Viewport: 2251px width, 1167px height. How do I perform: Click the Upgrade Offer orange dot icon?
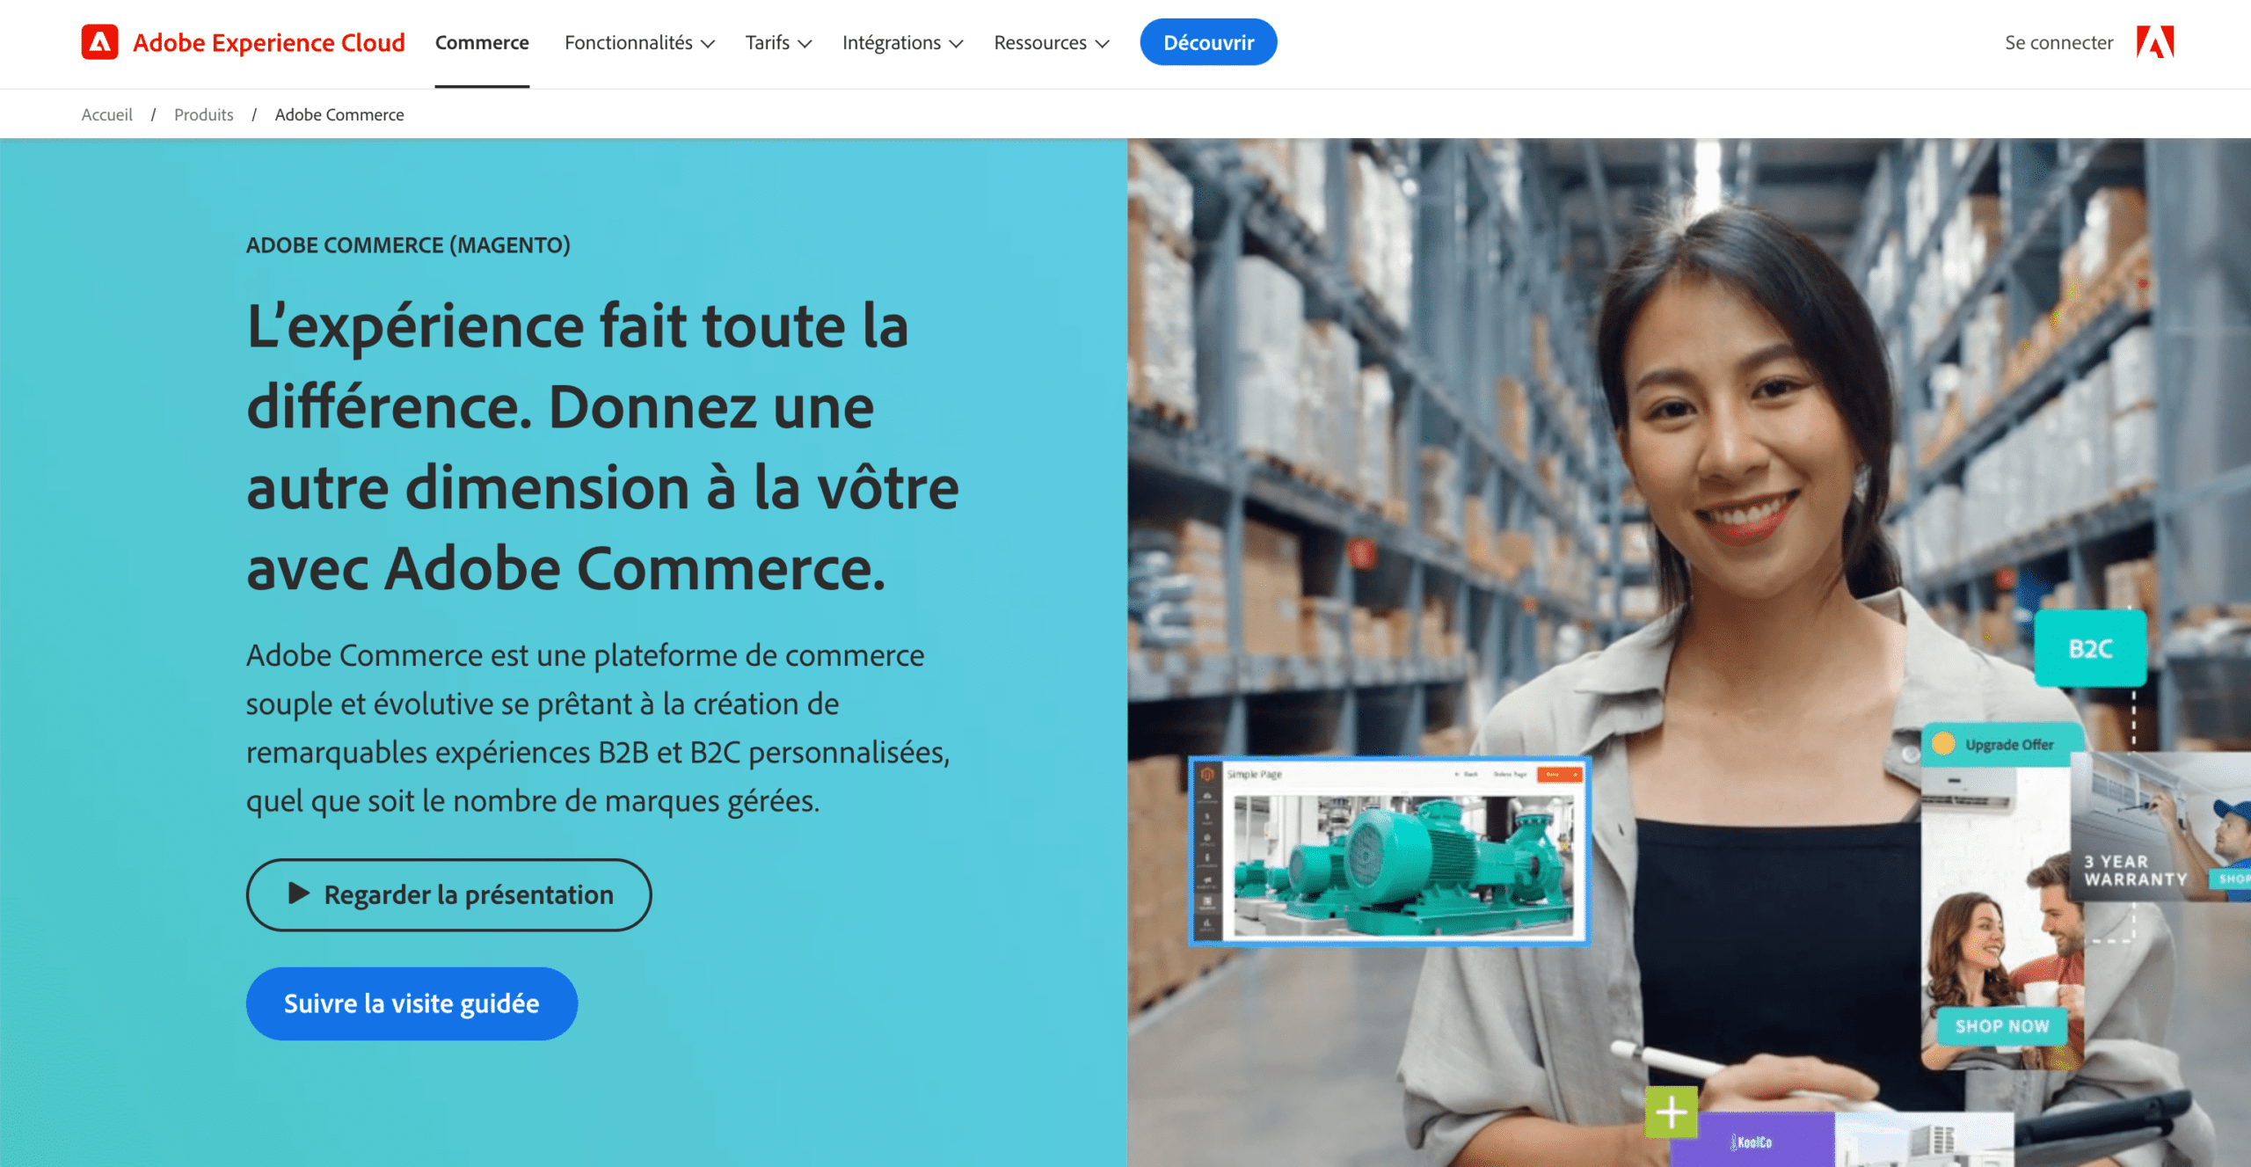pyautogui.click(x=1943, y=744)
